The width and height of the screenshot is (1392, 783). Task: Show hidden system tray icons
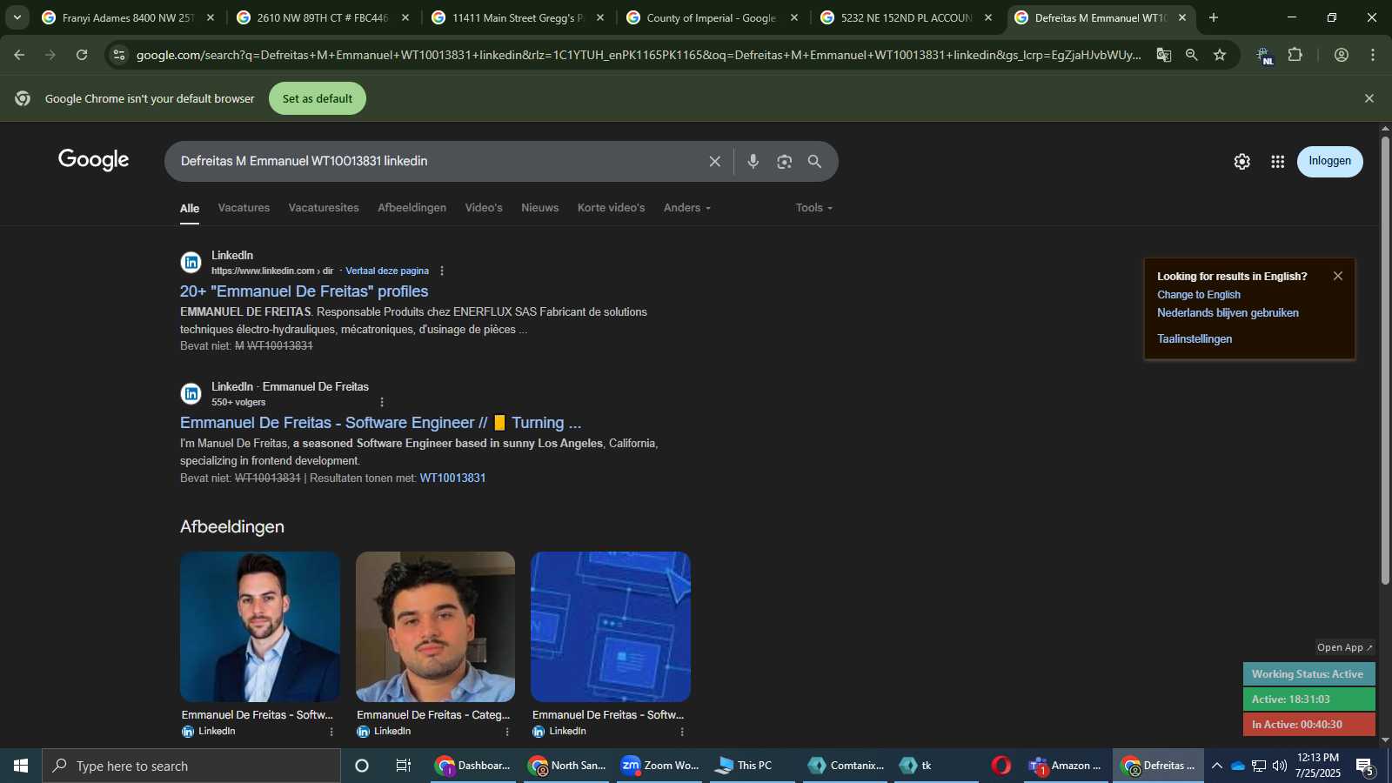tap(1217, 766)
